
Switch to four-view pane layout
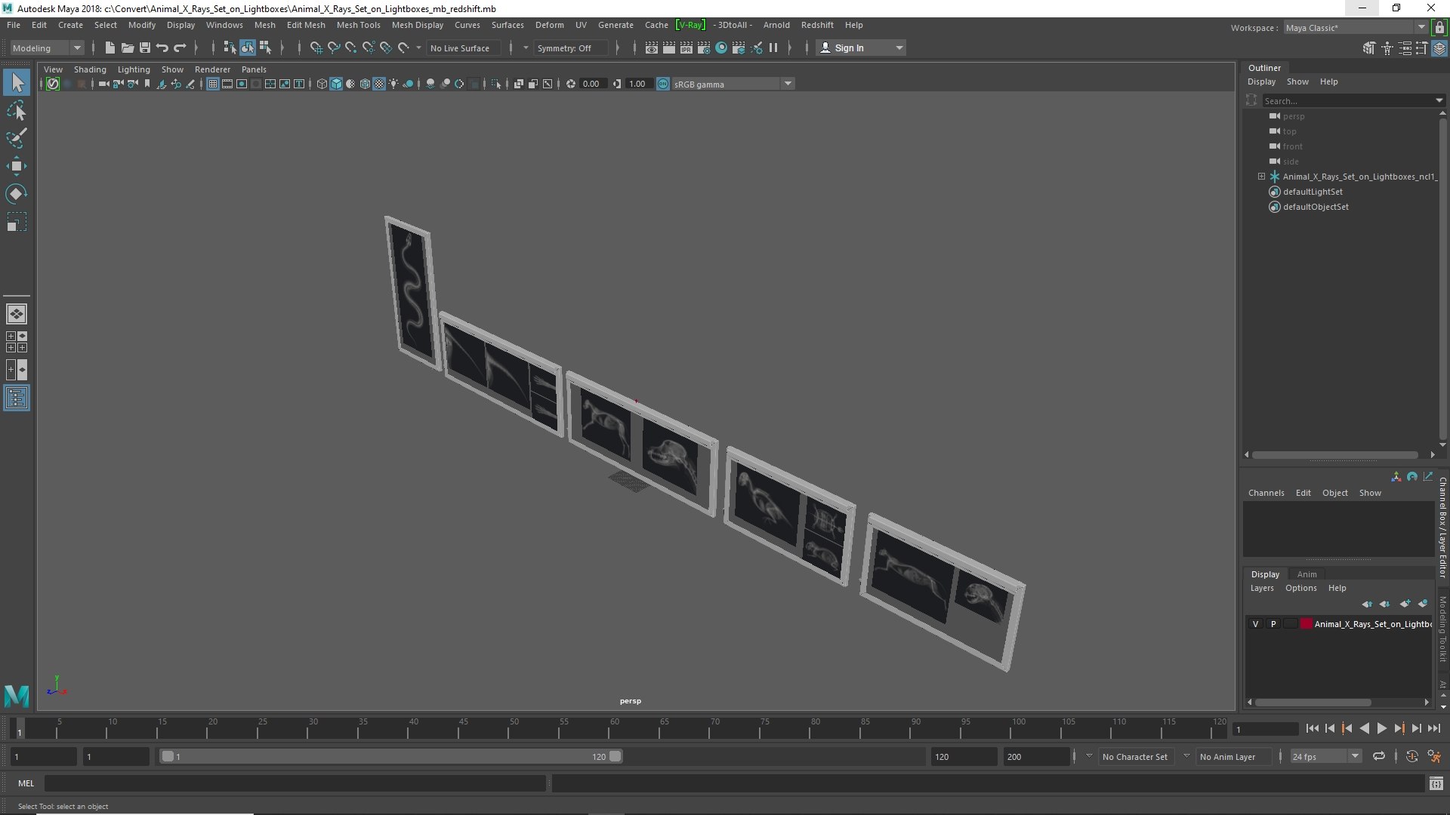click(x=17, y=342)
